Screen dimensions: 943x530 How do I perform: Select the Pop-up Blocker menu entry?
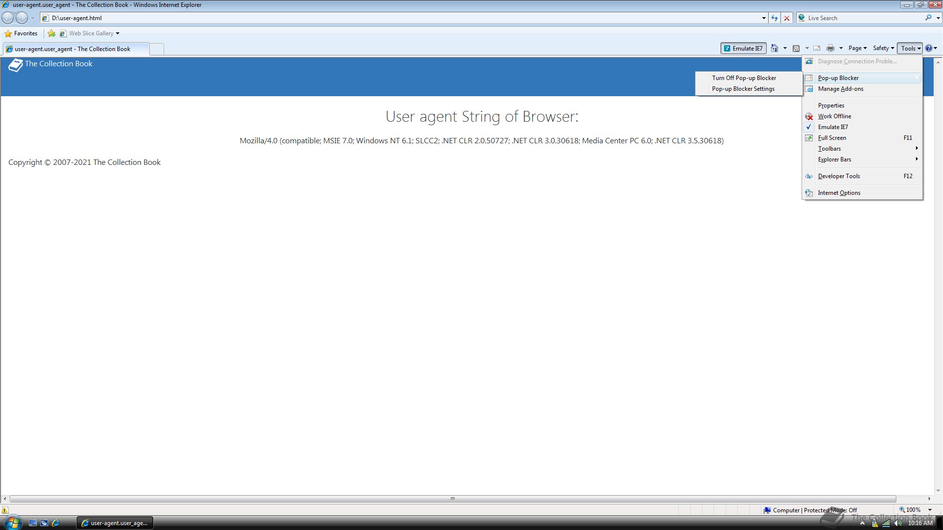tap(862, 78)
